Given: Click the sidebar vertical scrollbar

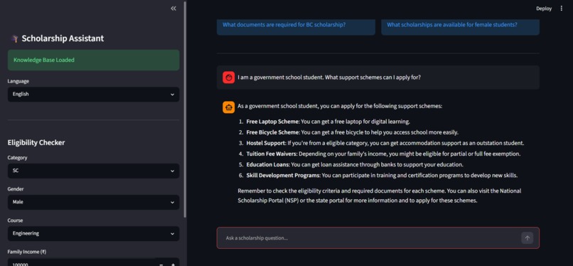Looking at the screenshot, I should click(x=185, y=110).
